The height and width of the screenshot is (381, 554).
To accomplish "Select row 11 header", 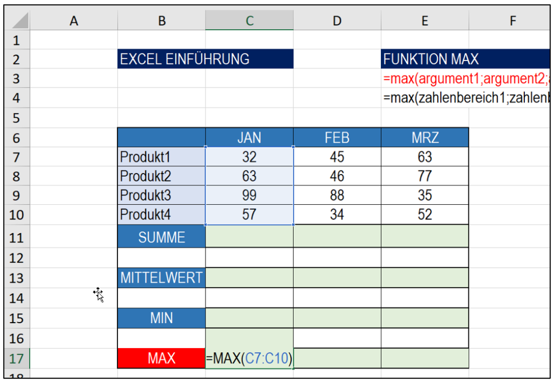I will tap(17, 237).
